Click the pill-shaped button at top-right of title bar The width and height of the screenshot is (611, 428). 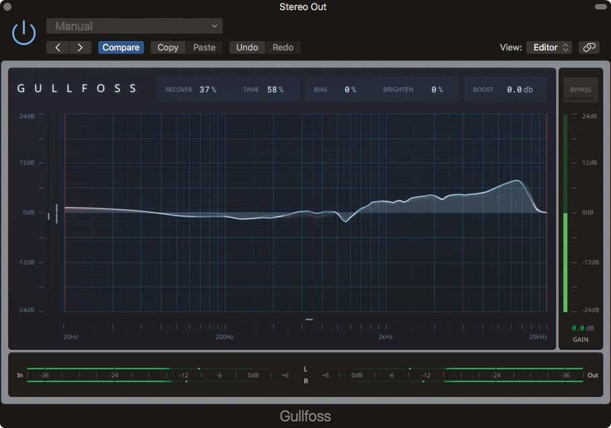tap(600, 7)
